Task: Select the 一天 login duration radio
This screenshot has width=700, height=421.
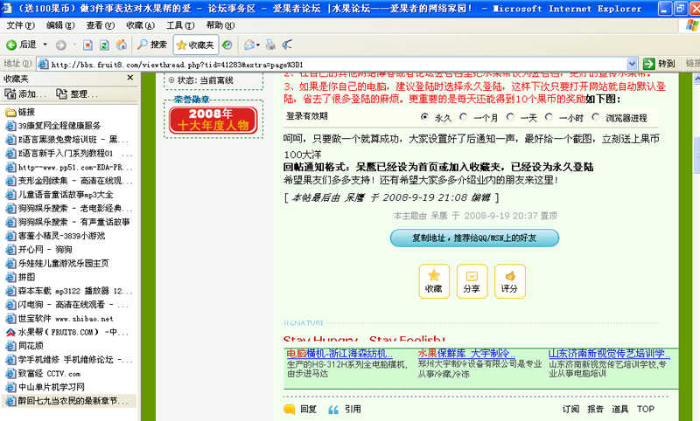Action: 510,117
